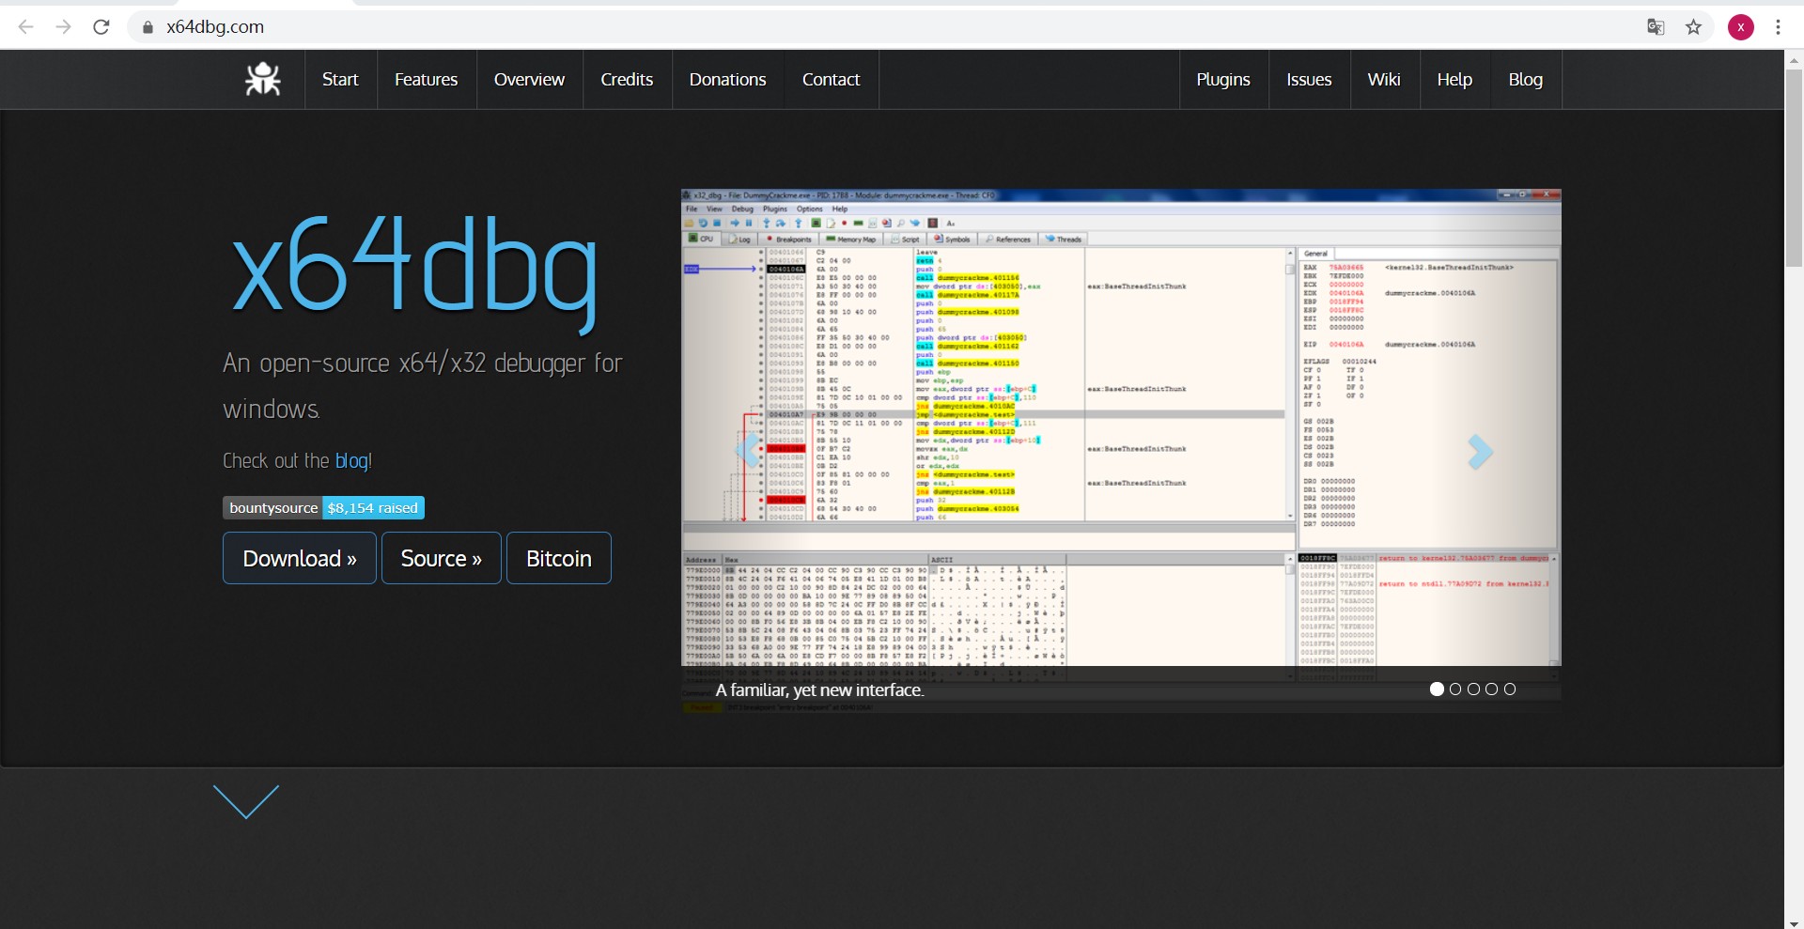Open the Overview nav item
The height and width of the screenshot is (929, 1804).
click(x=529, y=80)
